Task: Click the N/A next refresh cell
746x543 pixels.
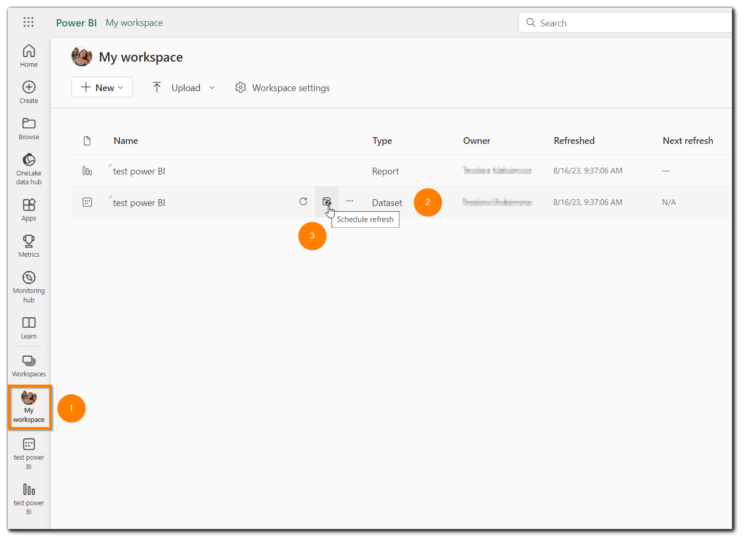Action: tap(669, 202)
